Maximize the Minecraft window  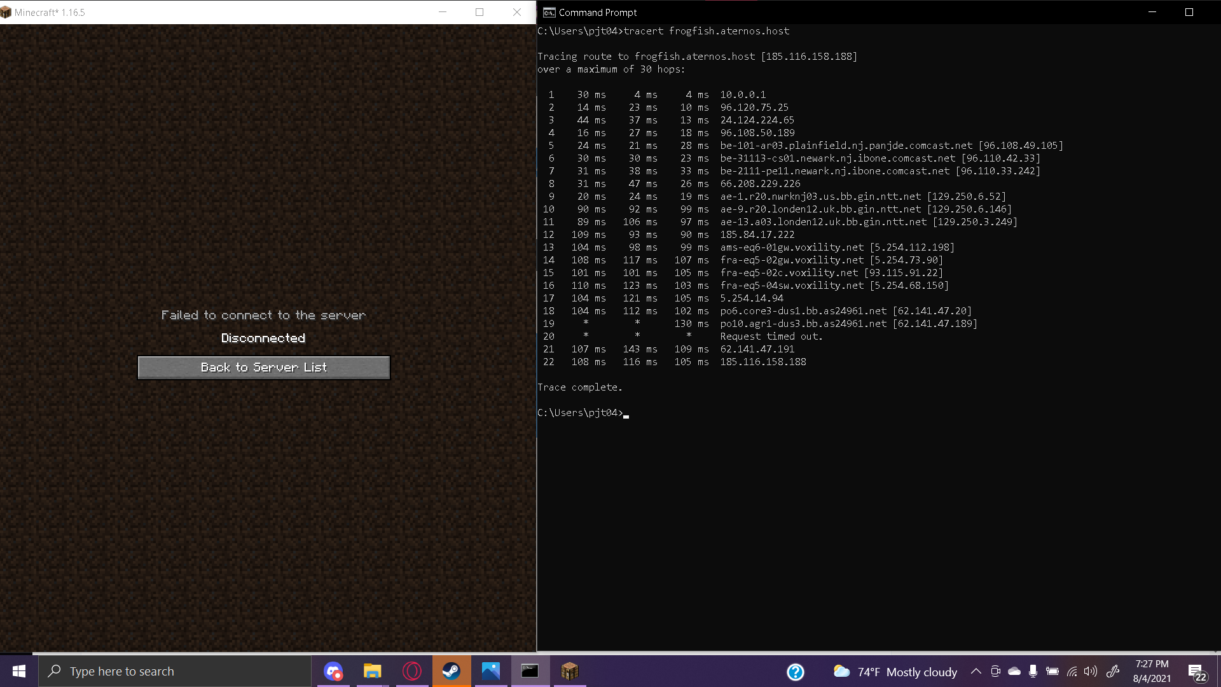point(479,12)
